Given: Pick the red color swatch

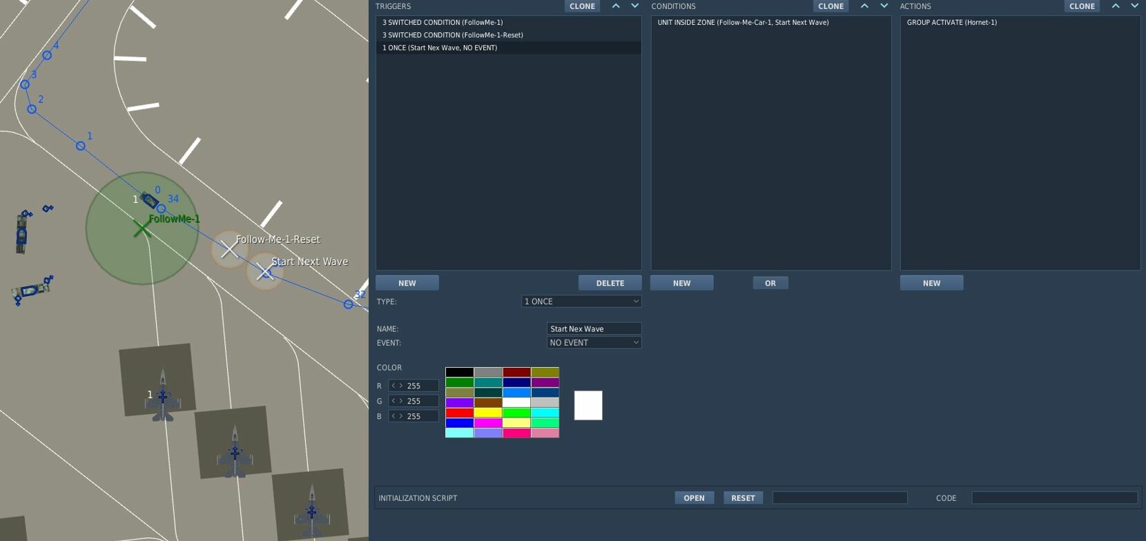Looking at the screenshot, I should 459,413.
